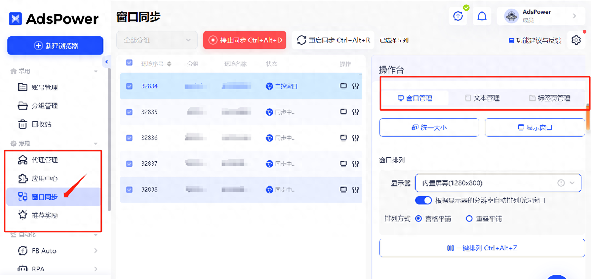Sort rows by 环境序号 column

click(169, 64)
